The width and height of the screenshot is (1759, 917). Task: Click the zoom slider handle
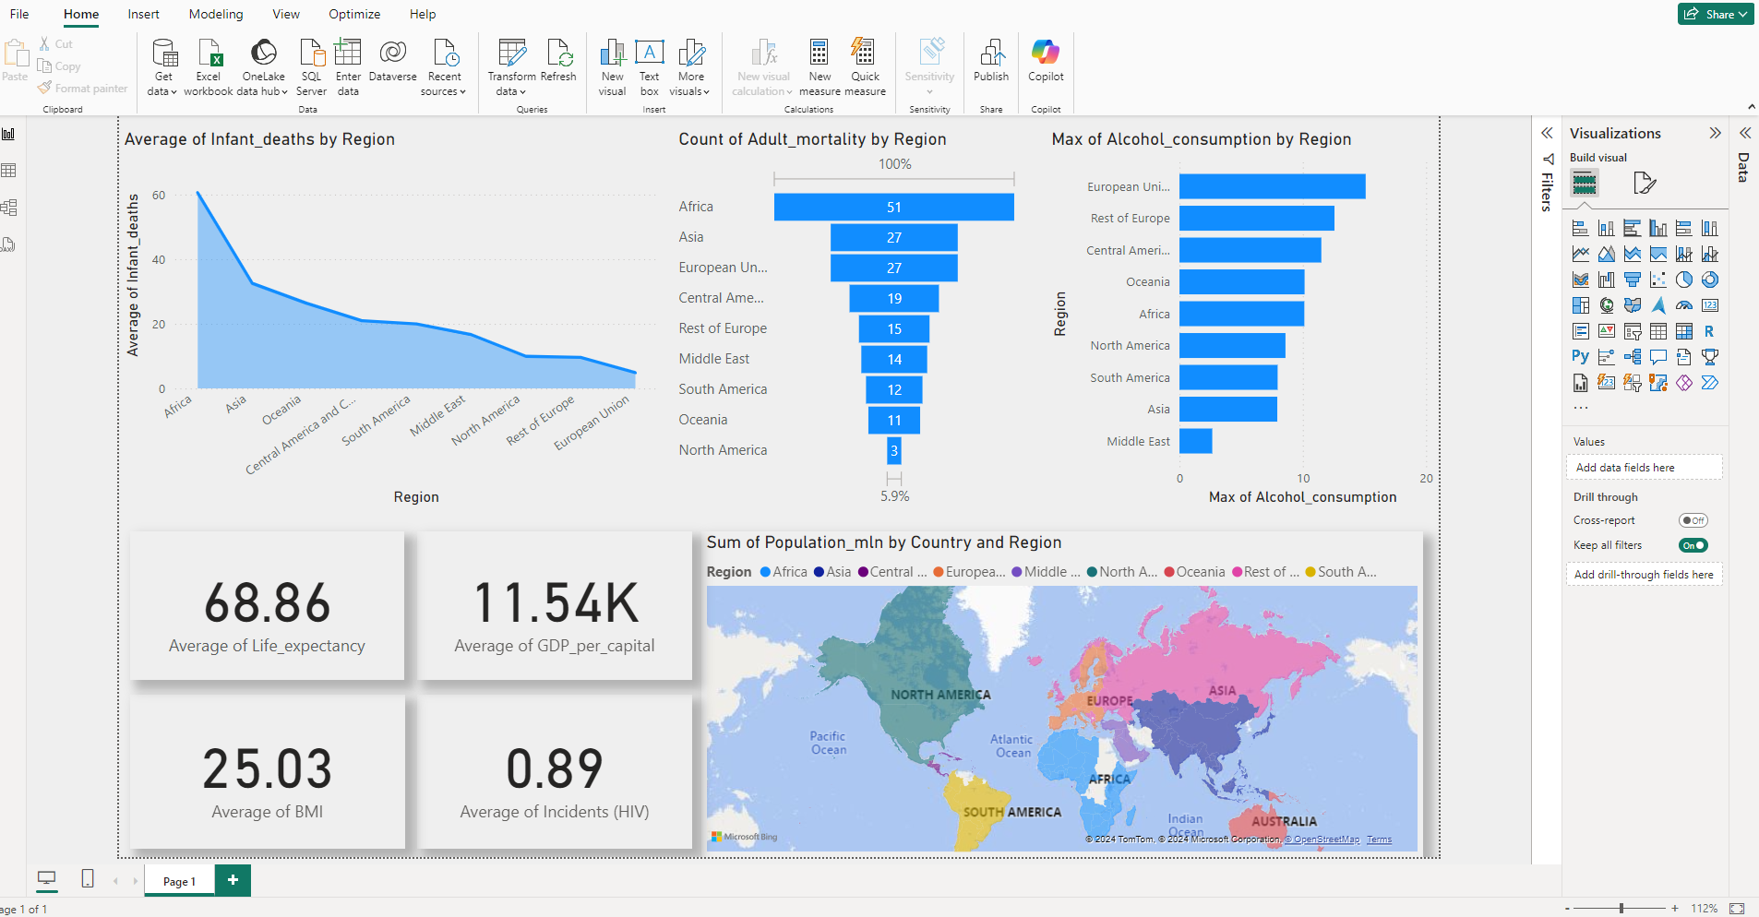[1621, 909]
